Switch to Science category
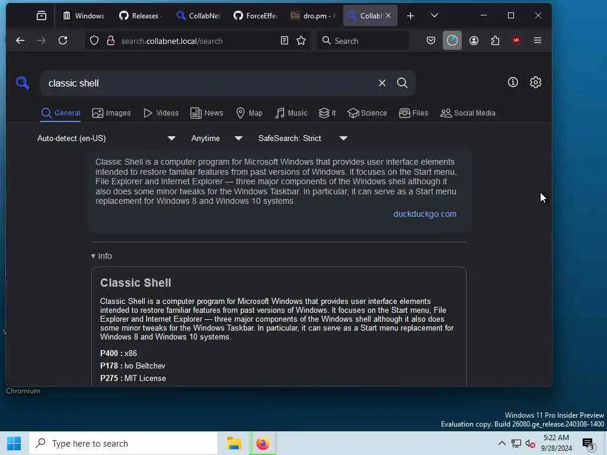 tap(367, 113)
